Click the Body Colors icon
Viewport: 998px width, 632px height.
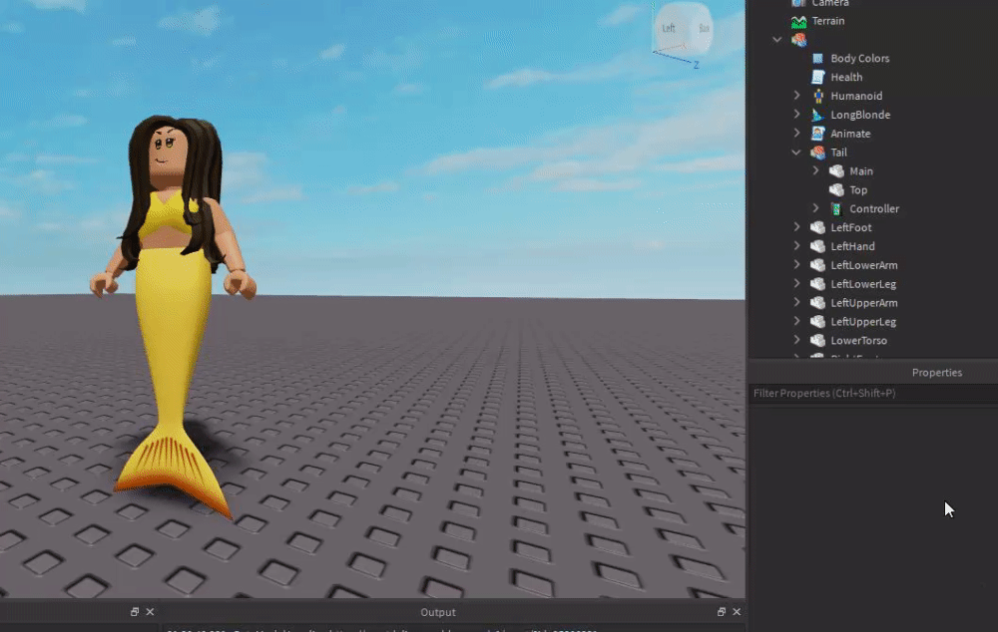pyautogui.click(x=818, y=59)
